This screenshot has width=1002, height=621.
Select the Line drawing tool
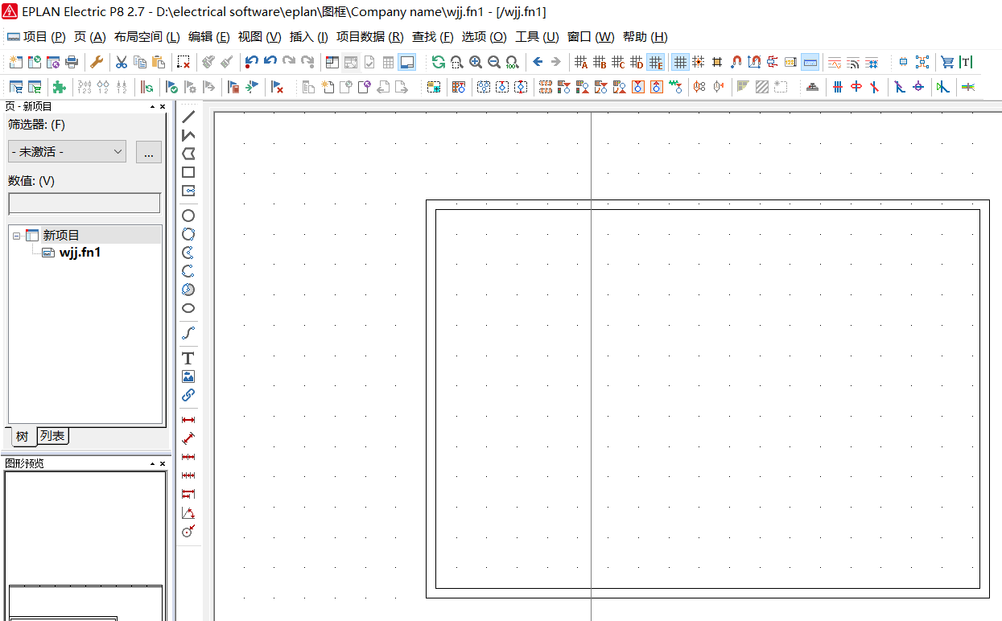188,117
